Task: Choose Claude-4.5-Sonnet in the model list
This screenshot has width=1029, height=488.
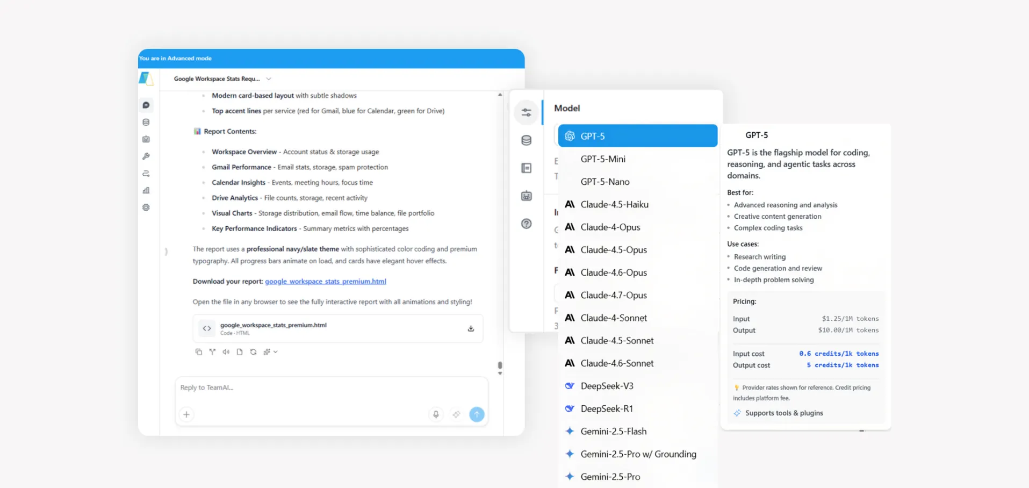Action: click(638, 341)
